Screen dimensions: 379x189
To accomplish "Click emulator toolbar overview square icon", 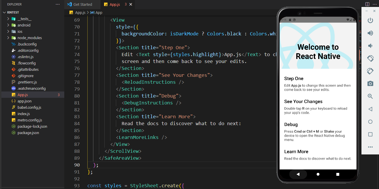I will pyautogui.click(x=370, y=134).
